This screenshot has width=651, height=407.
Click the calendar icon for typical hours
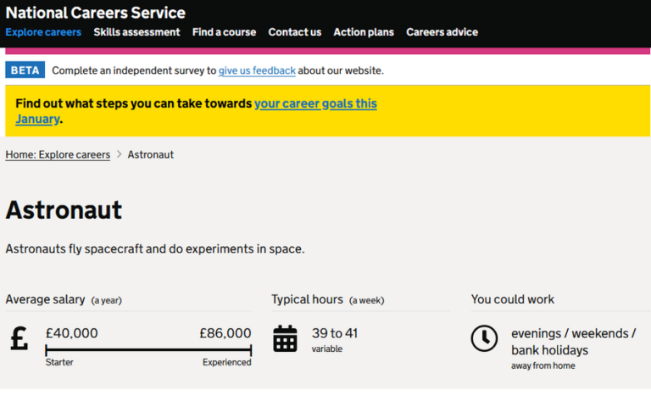285,338
